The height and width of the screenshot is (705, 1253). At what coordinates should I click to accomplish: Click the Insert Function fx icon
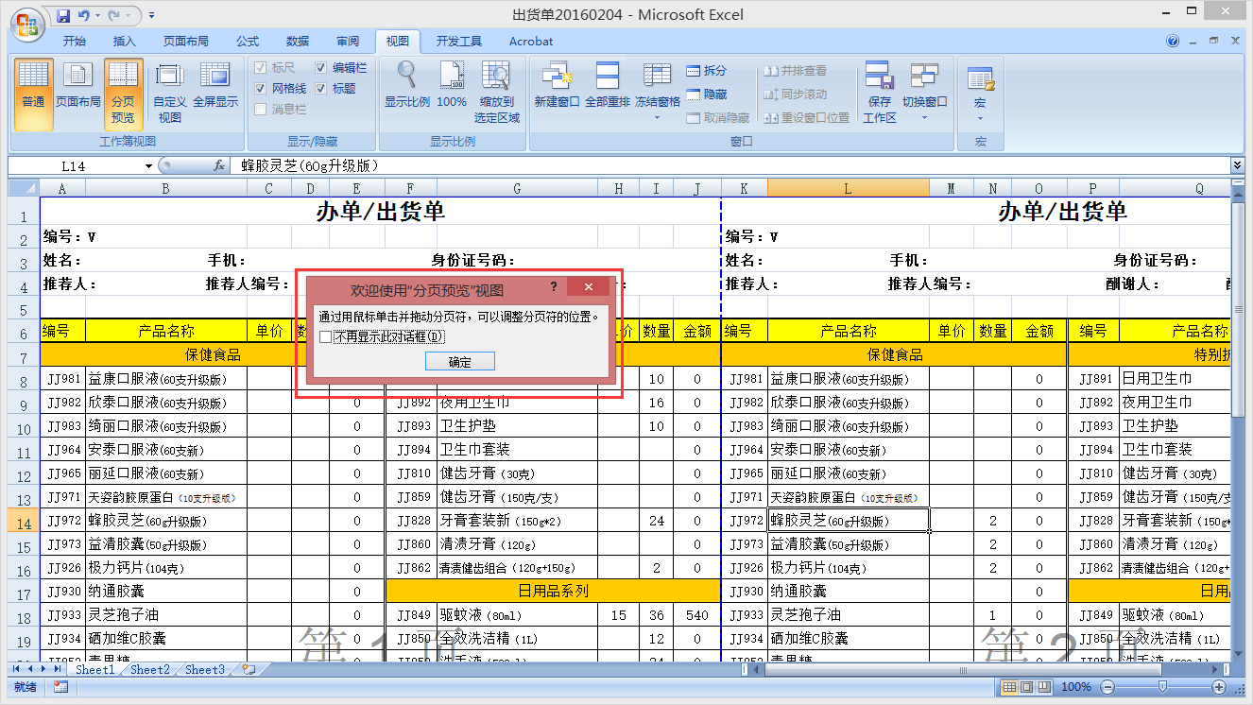tap(219, 165)
